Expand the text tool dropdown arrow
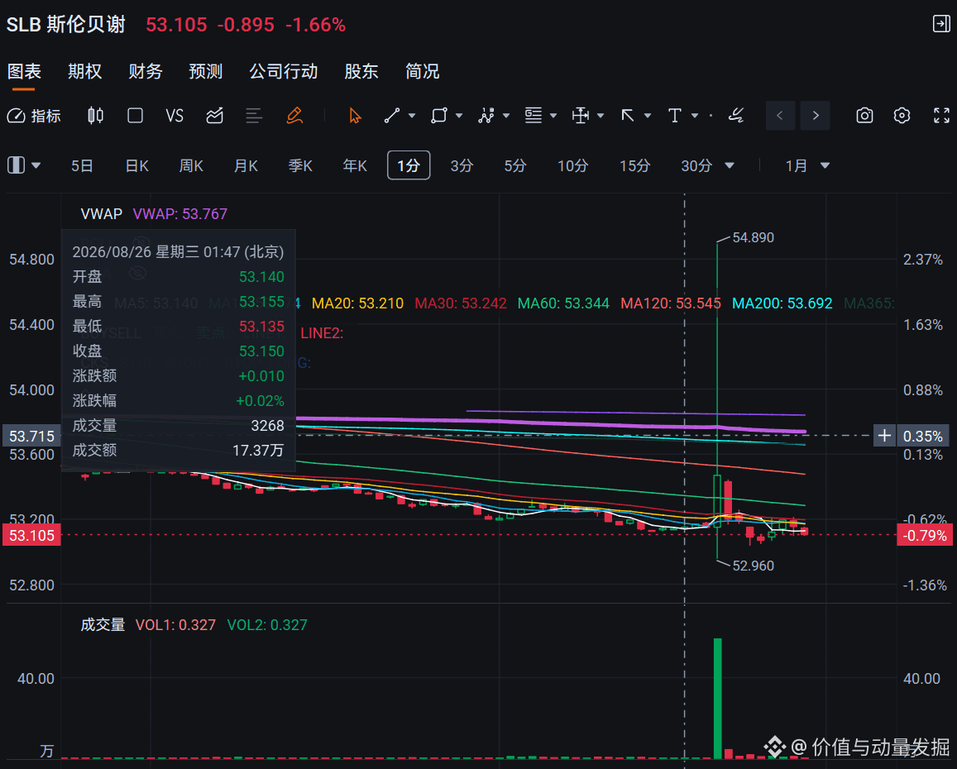 695,116
